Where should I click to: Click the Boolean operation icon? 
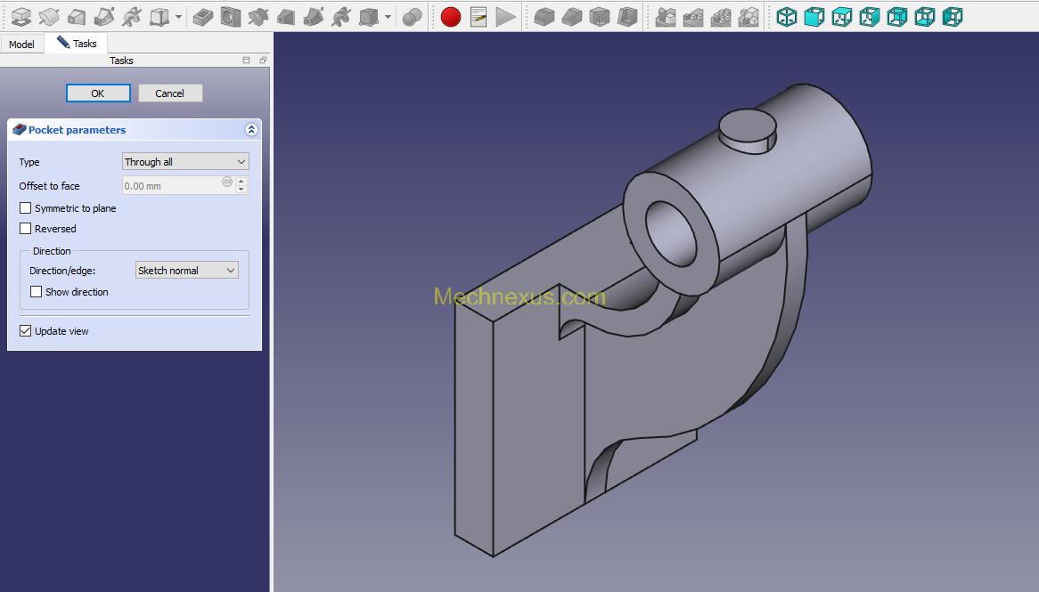pyautogui.click(x=412, y=17)
